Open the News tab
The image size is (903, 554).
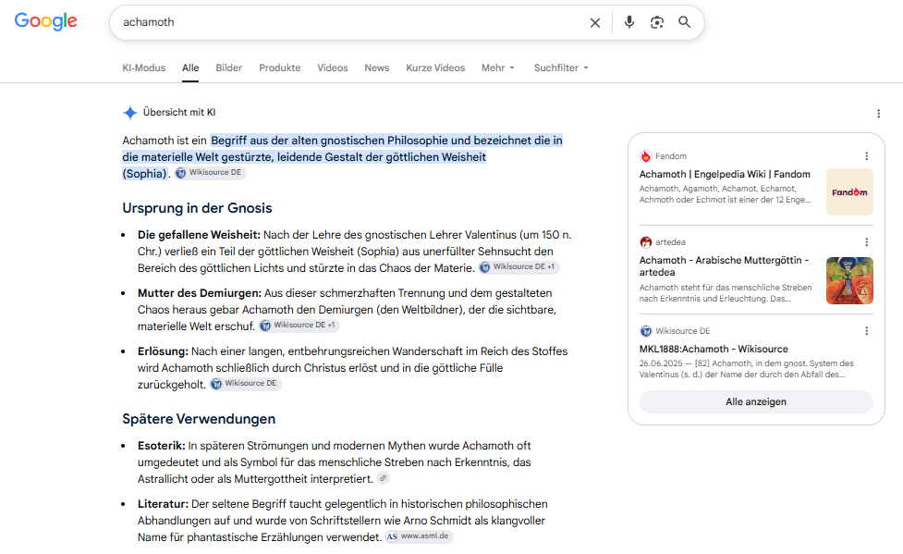(x=376, y=68)
